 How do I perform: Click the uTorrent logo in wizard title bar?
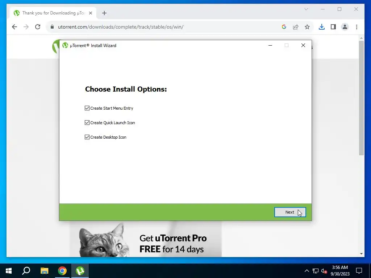coord(65,45)
